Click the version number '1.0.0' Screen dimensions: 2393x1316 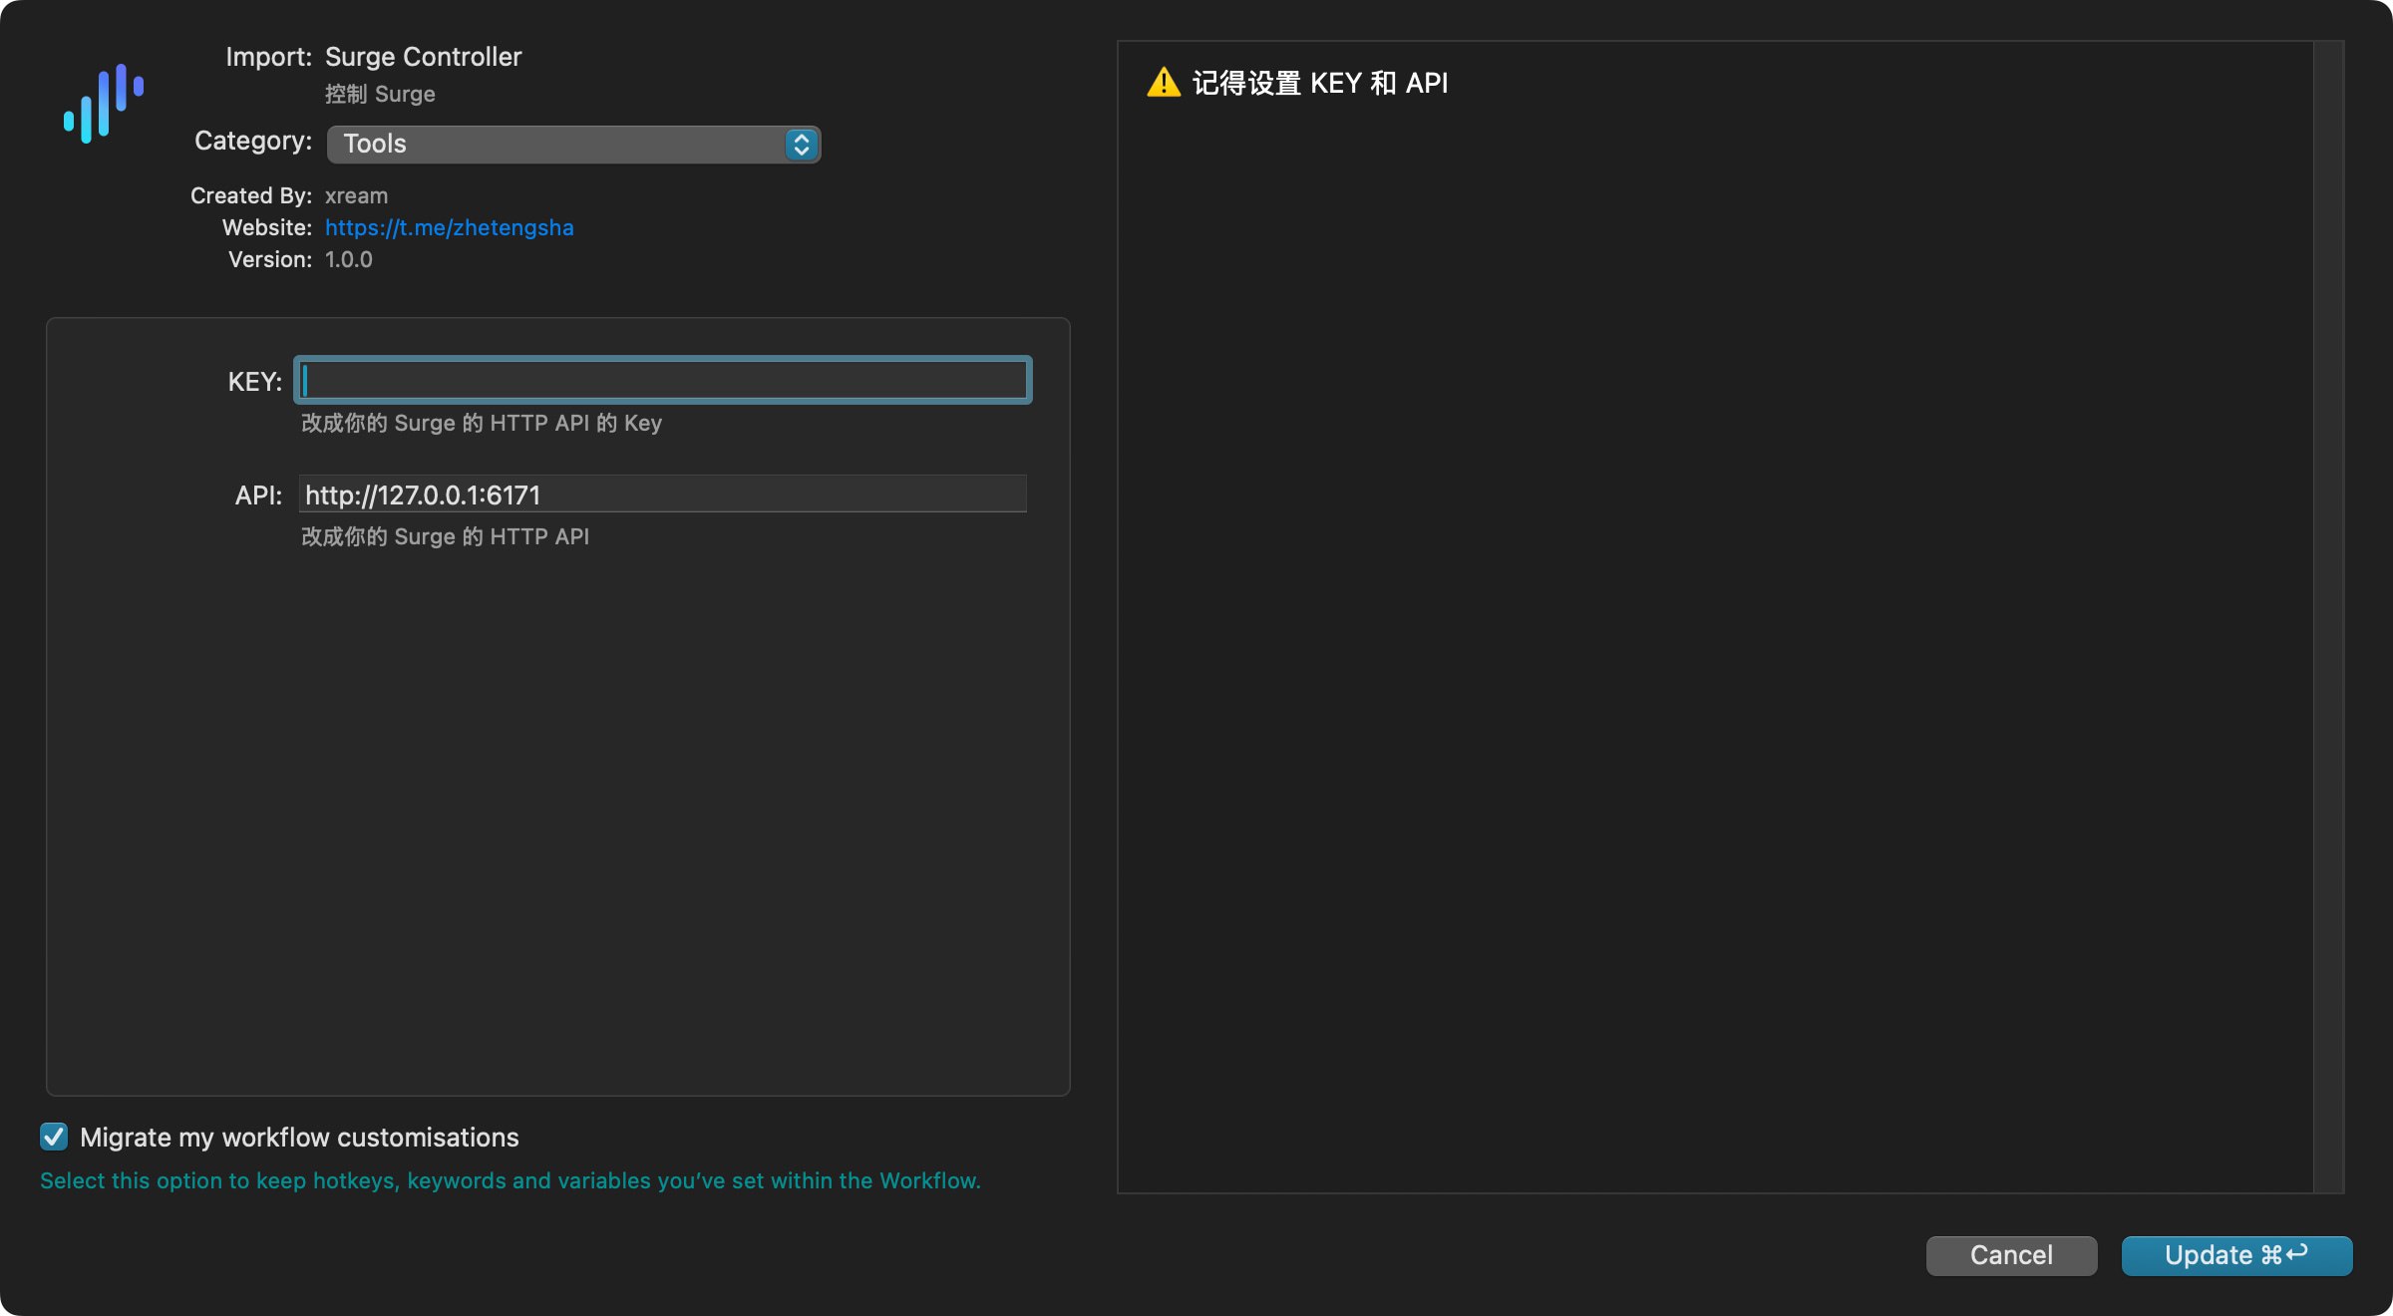[x=348, y=259]
